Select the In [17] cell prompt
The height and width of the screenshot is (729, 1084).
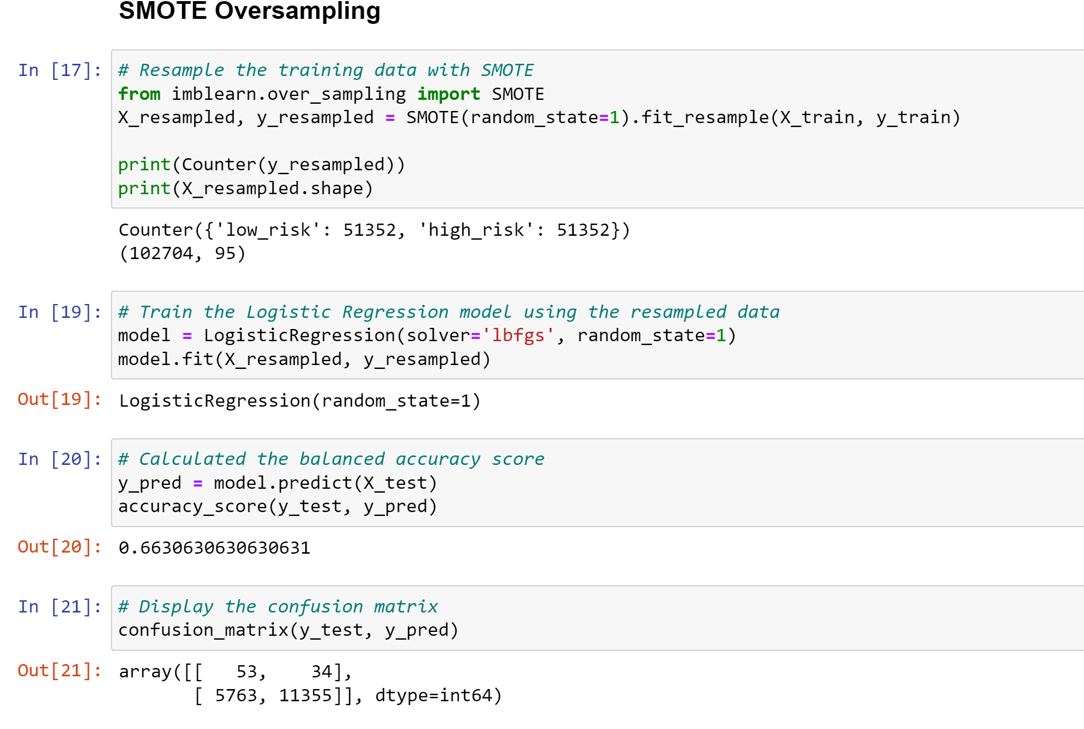[x=59, y=70]
